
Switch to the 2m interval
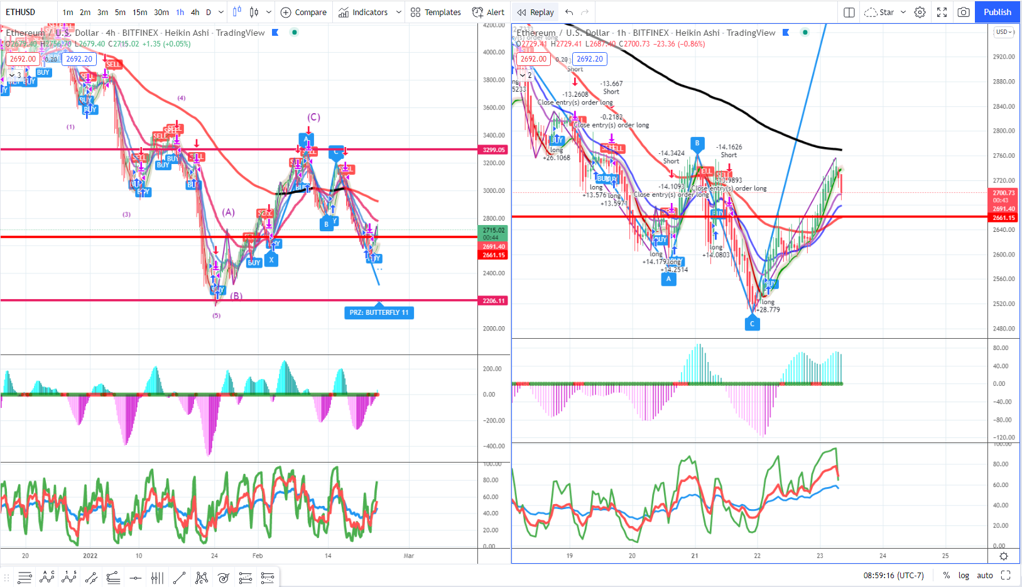tap(85, 12)
